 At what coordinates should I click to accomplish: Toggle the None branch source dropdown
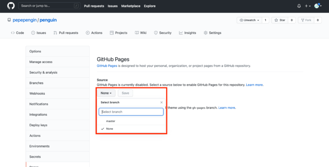106,93
